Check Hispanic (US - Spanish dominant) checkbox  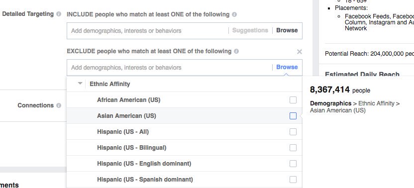tap(293, 180)
